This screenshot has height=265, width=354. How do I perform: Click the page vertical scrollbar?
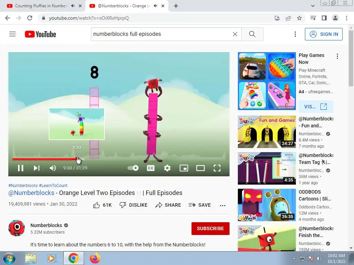click(351, 59)
